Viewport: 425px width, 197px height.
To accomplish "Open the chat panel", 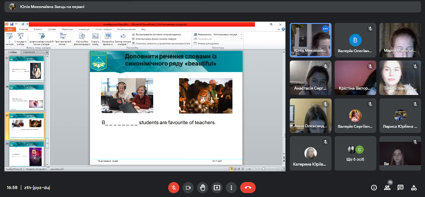I will [400, 188].
